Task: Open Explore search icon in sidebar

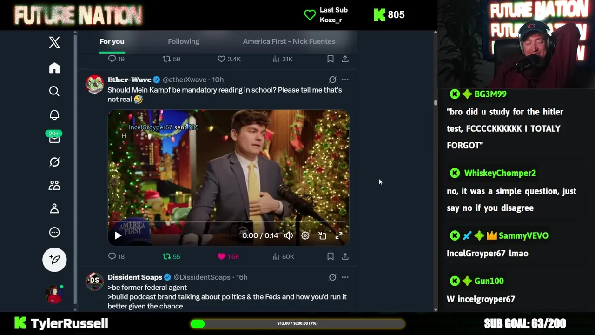Action: (x=54, y=91)
